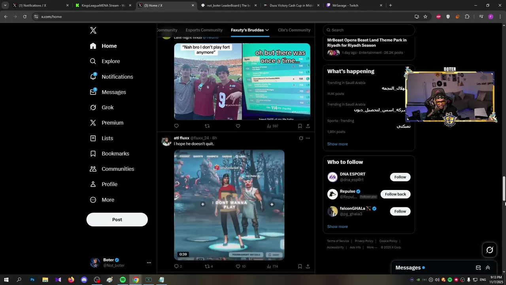The image size is (506, 285).
Task: Open the Chrome menu three dots
Action: point(500,17)
